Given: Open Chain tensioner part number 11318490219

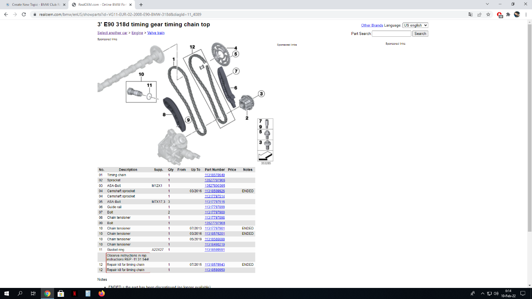Looking at the screenshot, I should pyautogui.click(x=215, y=244).
